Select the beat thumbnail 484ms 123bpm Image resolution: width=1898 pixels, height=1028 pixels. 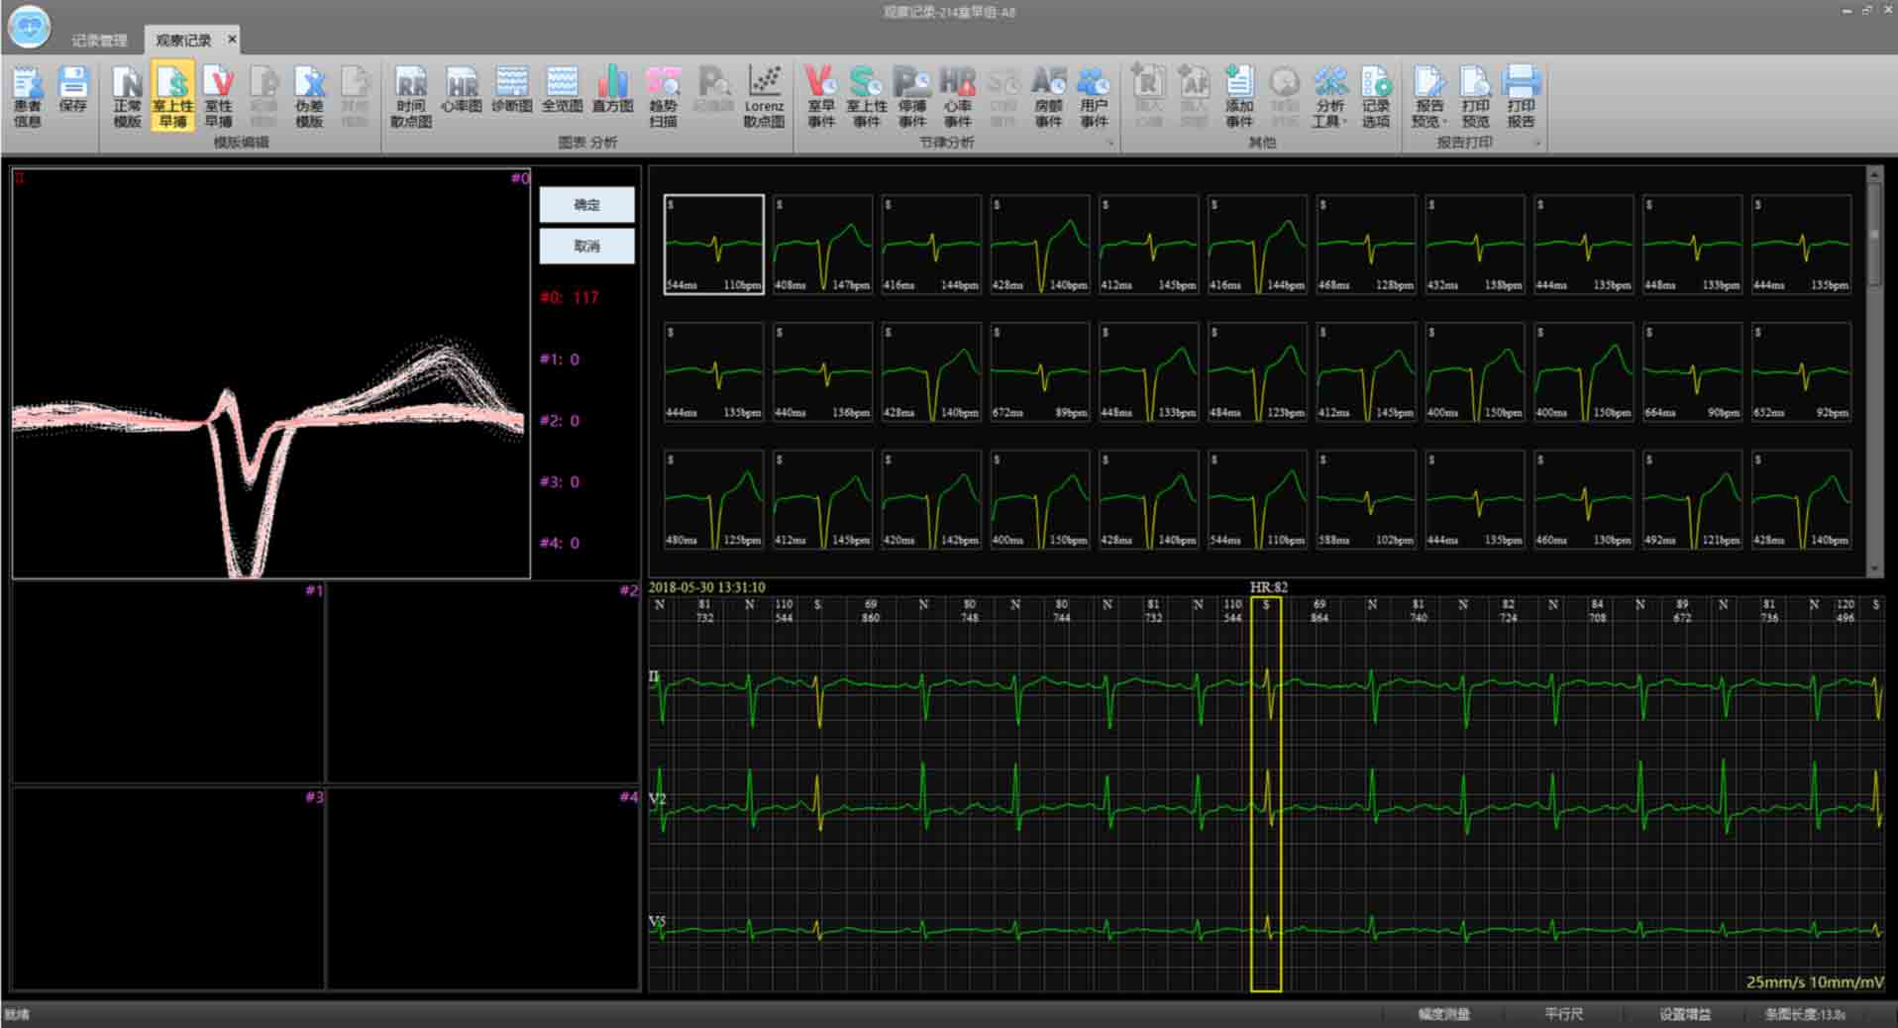pyautogui.click(x=1257, y=372)
